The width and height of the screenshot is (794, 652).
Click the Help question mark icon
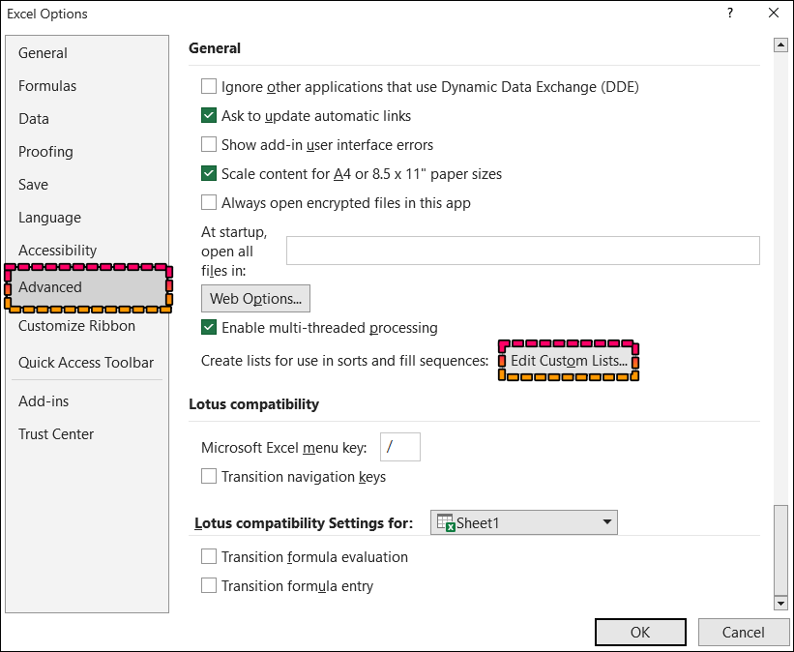(730, 14)
